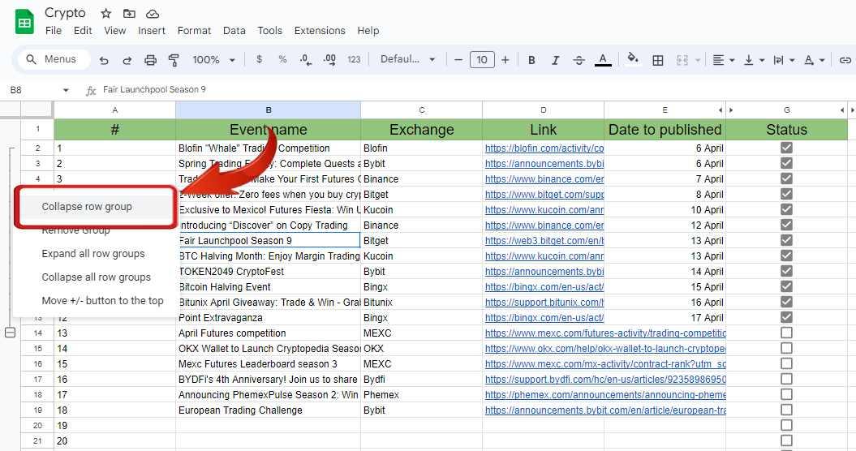856x451 pixels.
Task: Open the Format menu
Action: (x=194, y=31)
